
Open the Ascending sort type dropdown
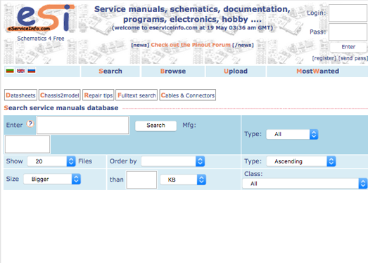(x=301, y=161)
